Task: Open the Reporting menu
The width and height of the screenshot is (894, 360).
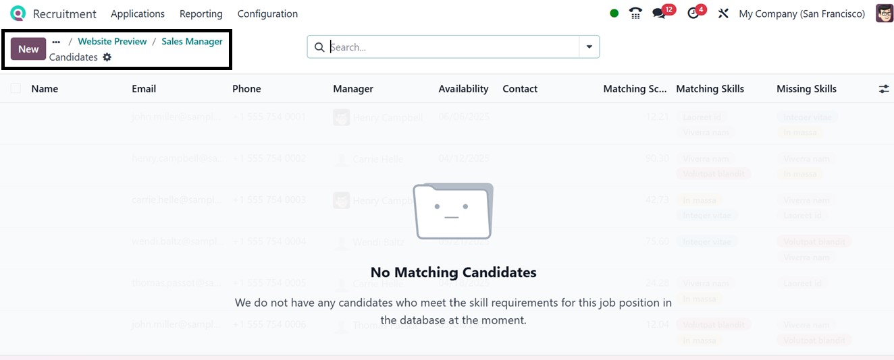Action: pos(201,13)
